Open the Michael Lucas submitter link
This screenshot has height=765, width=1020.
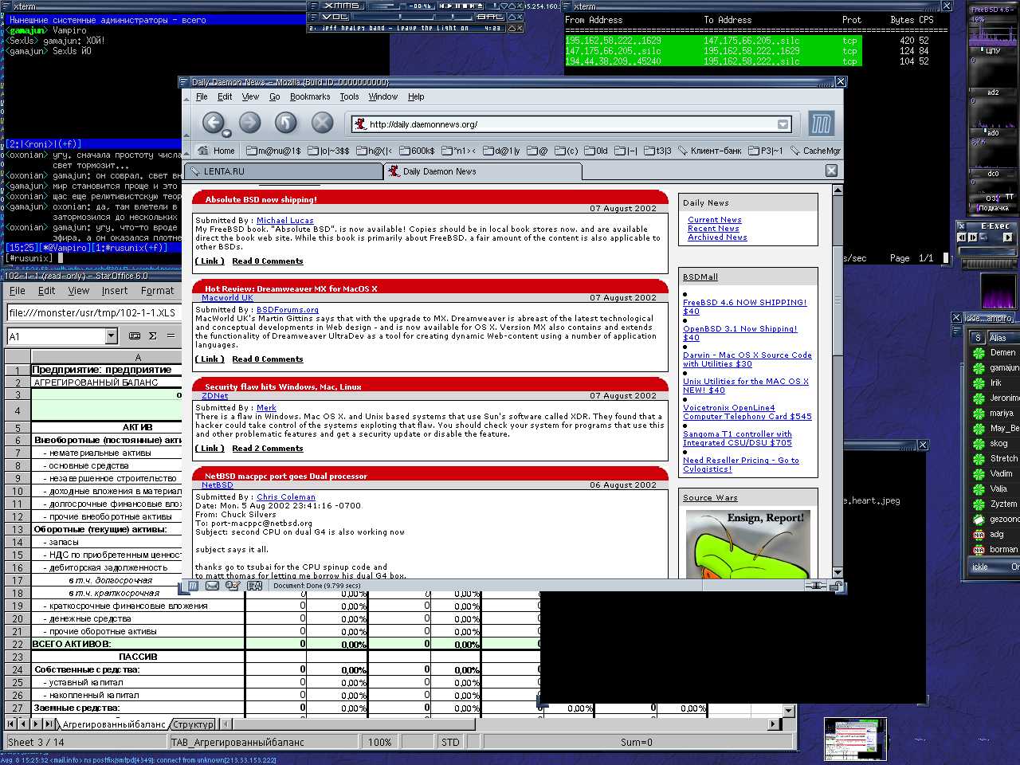284,221
